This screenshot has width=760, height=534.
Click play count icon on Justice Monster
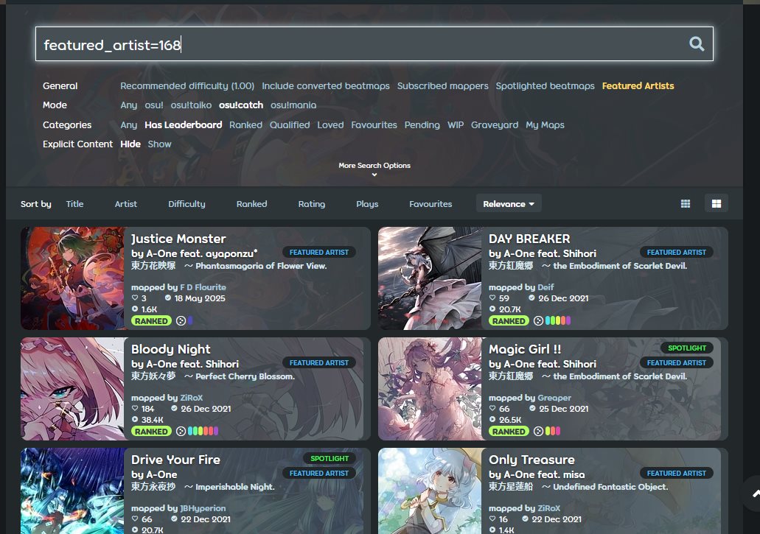pyautogui.click(x=135, y=309)
